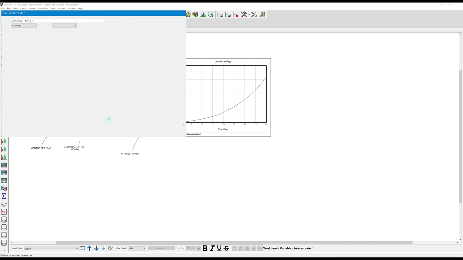463x260 pixels.
Task: Click the scroll-down arrow on right scrollbar
Action: [460, 239]
